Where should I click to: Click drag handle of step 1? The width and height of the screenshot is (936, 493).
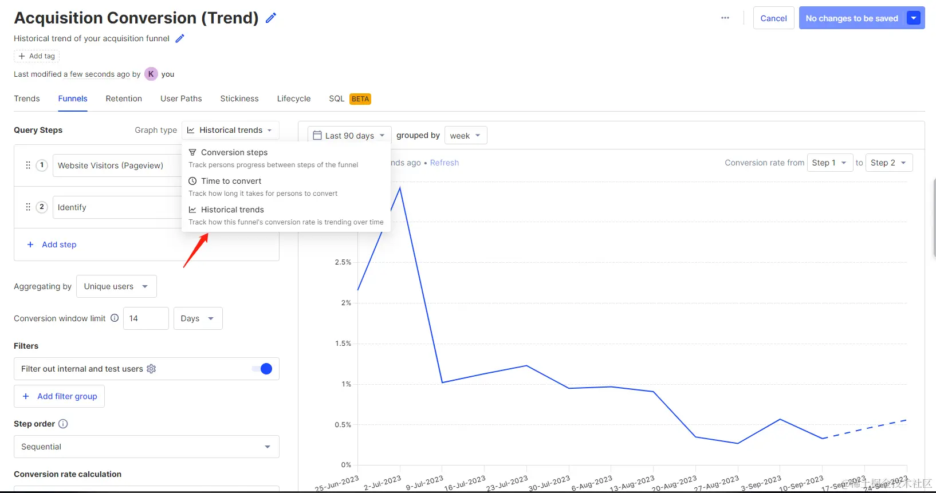click(28, 165)
